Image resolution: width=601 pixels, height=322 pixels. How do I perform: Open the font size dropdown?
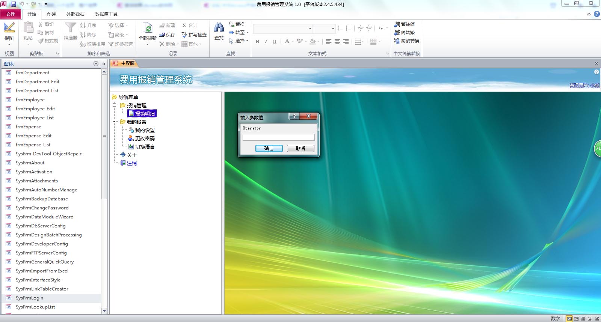(x=333, y=29)
